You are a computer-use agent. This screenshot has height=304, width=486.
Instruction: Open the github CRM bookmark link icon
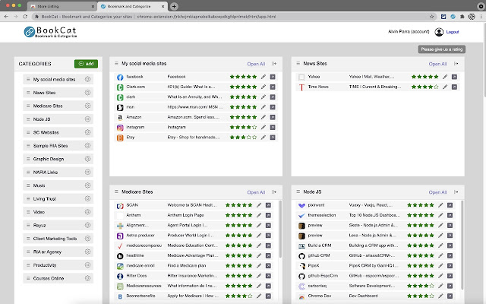click(450, 255)
